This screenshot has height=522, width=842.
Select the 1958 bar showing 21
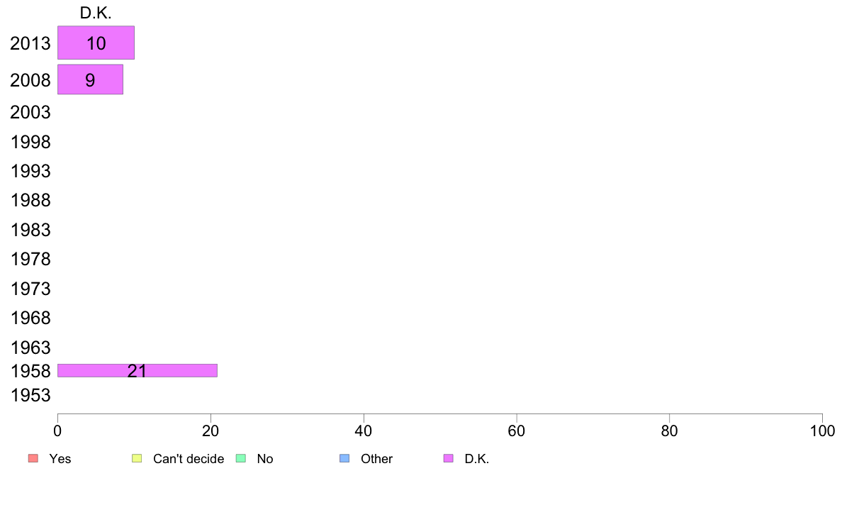click(x=137, y=370)
